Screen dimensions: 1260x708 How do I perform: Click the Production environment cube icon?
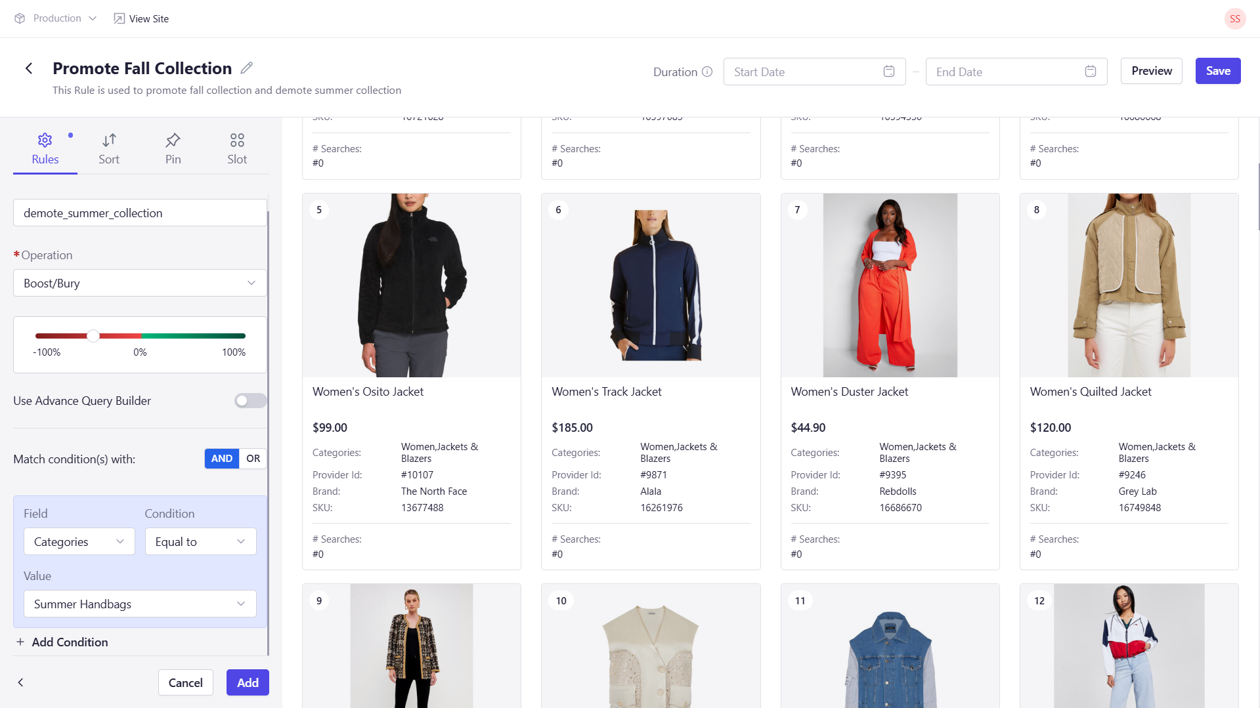[x=20, y=18]
